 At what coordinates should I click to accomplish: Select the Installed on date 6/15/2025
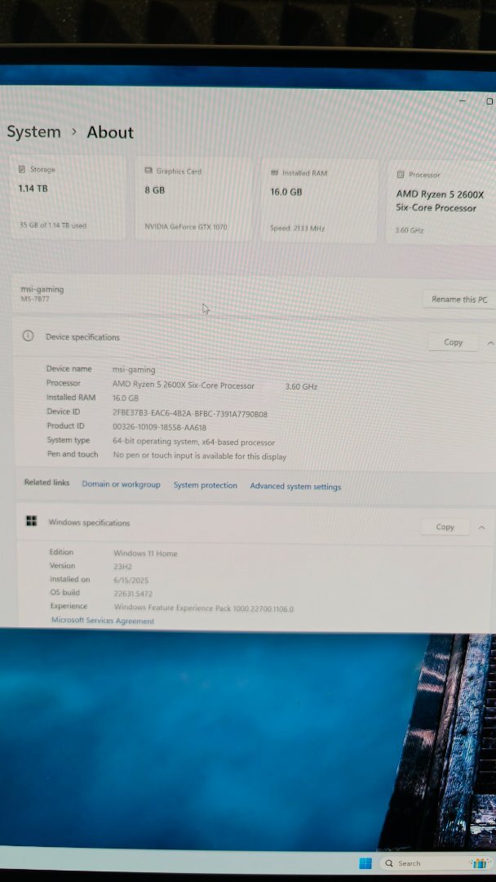pyautogui.click(x=131, y=580)
